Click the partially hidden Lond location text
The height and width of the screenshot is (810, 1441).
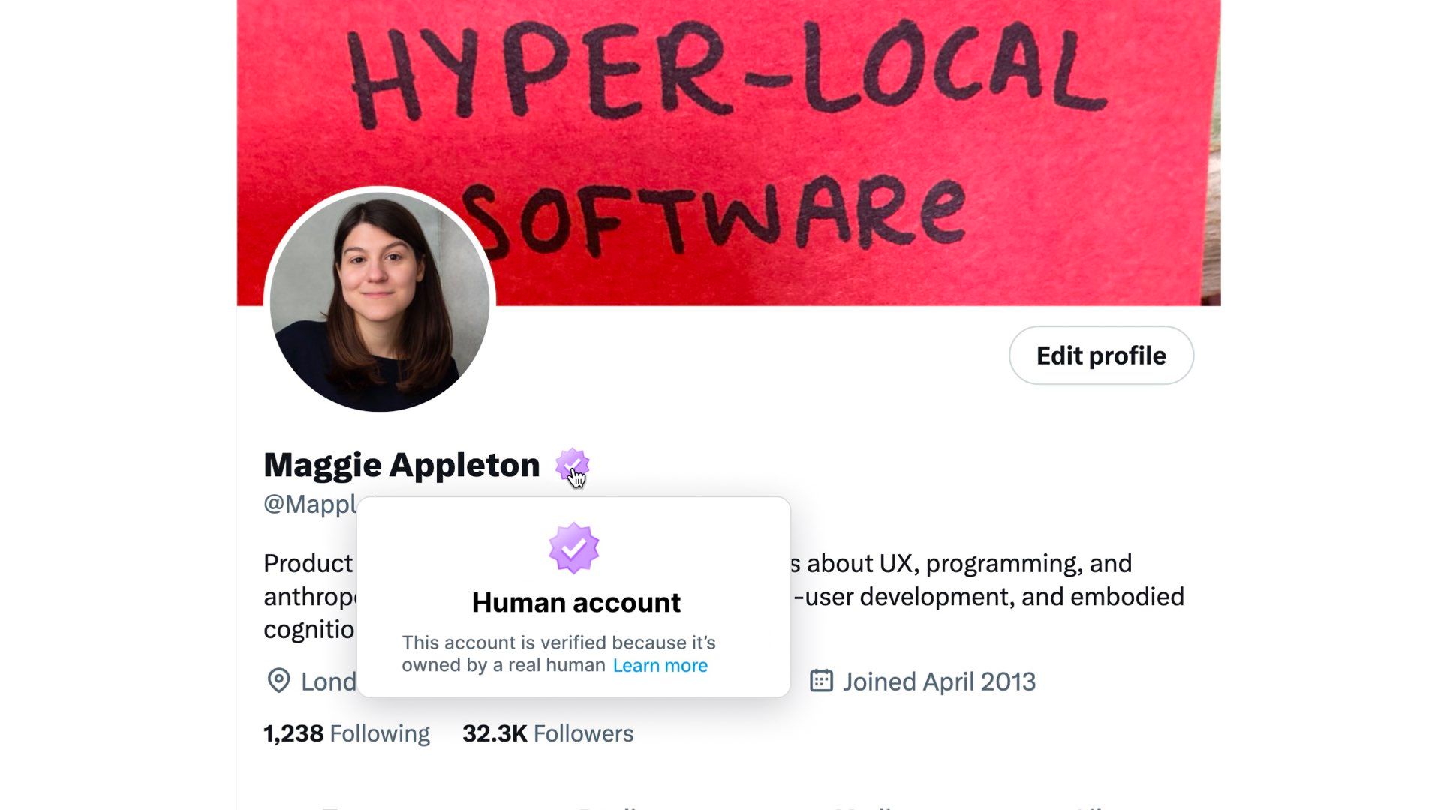[x=329, y=682]
